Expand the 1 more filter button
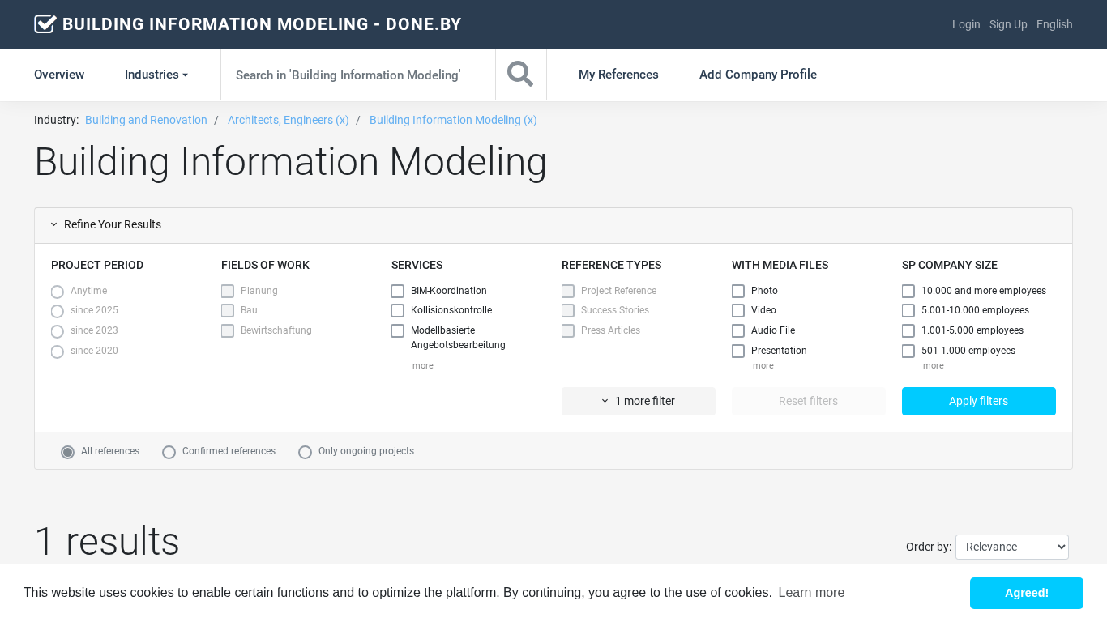This screenshot has width=1107, height=622. point(639,401)
